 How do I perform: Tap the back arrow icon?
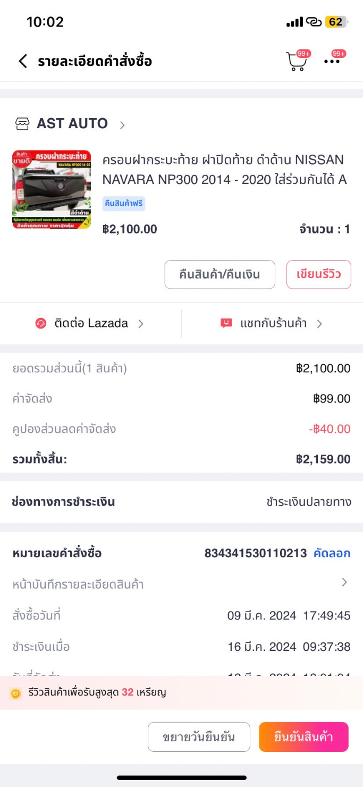pyautogui.click(x=22, y=61)
